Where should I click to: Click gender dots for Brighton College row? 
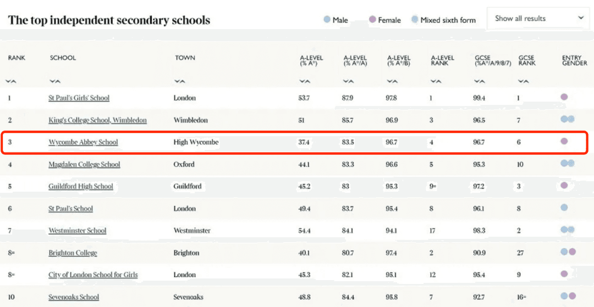point(568,252)
